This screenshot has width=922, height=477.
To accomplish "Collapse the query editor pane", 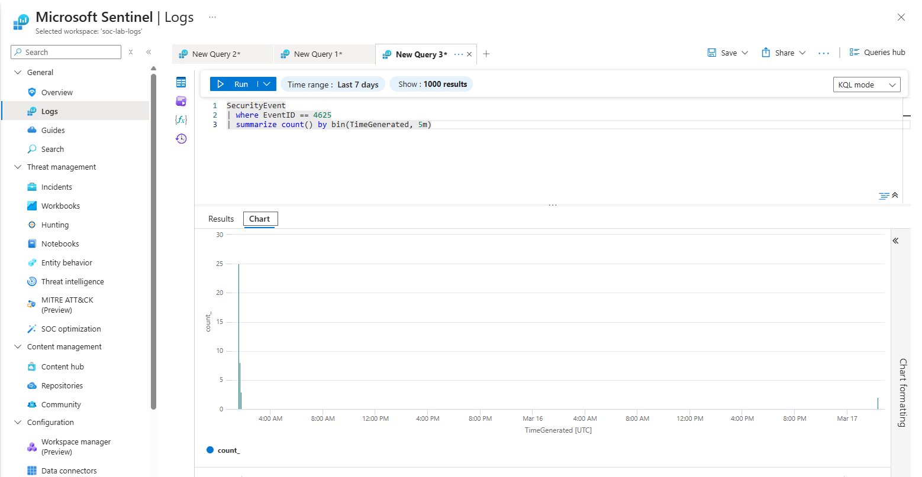I will (895, 195).
